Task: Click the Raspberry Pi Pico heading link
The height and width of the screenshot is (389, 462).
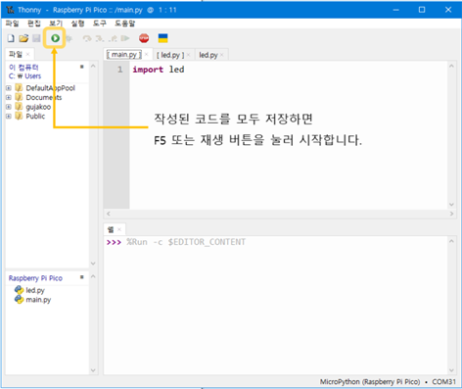Action: tap(35, 278)
